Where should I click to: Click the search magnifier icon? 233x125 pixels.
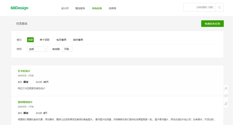pyautogui.click(x=219, y=7)
